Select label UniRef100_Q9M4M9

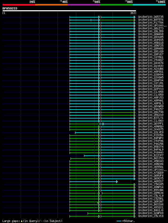[151, 49]
